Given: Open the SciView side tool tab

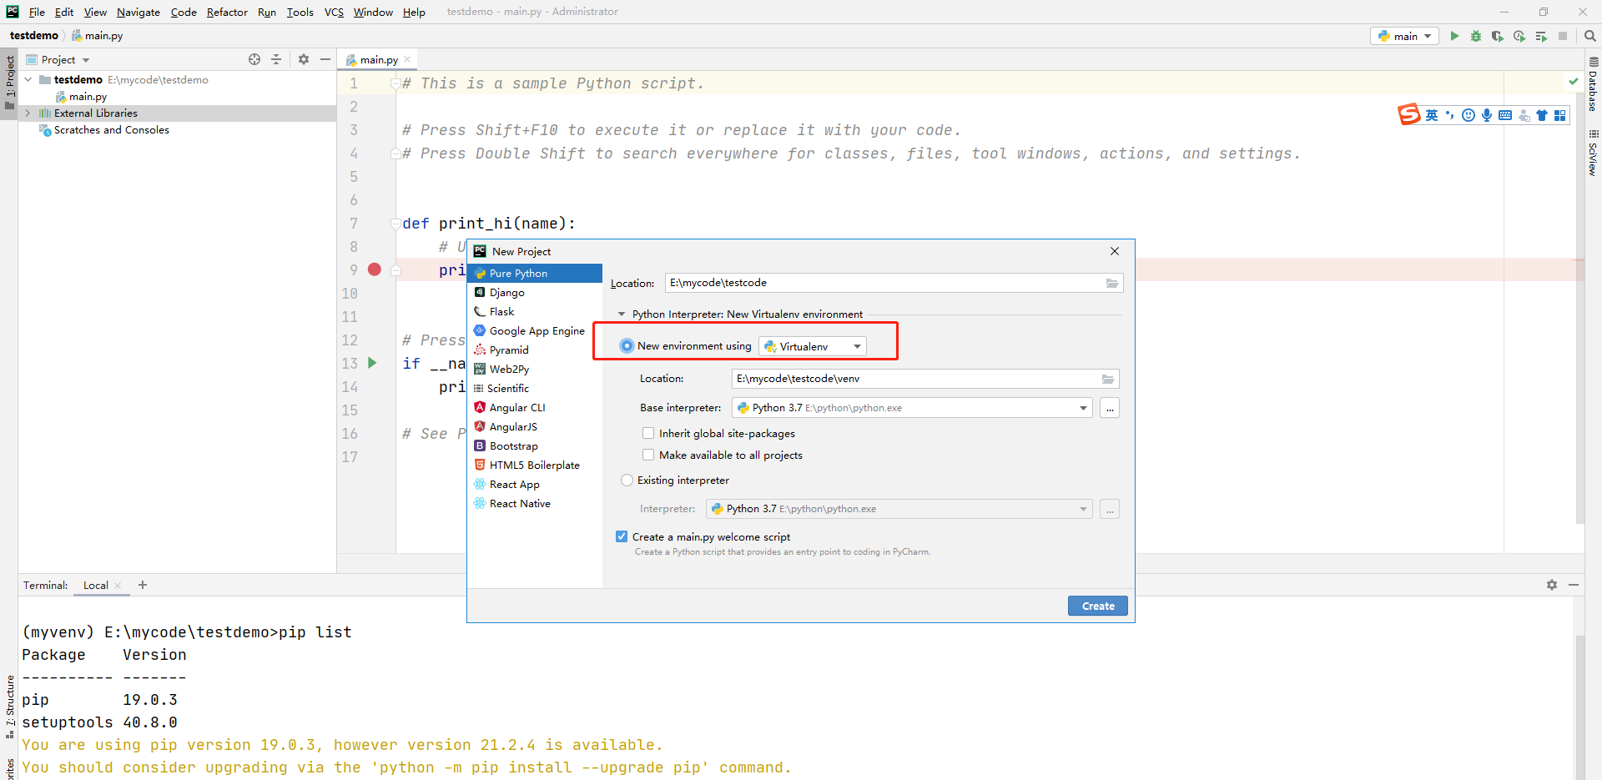Looking at the screenshot, I should [1593, 152].
